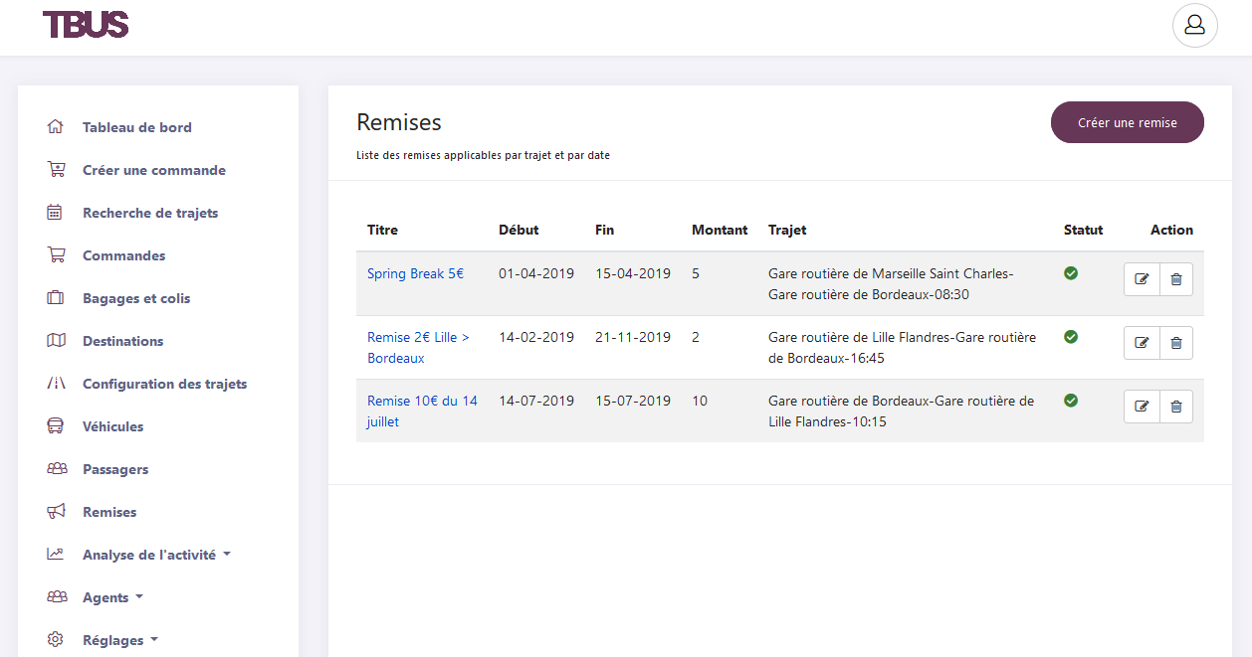This screenshot has width=1252, height=657.
Task: Open Recherche de trajets menu item
Action: coord(149,213)
